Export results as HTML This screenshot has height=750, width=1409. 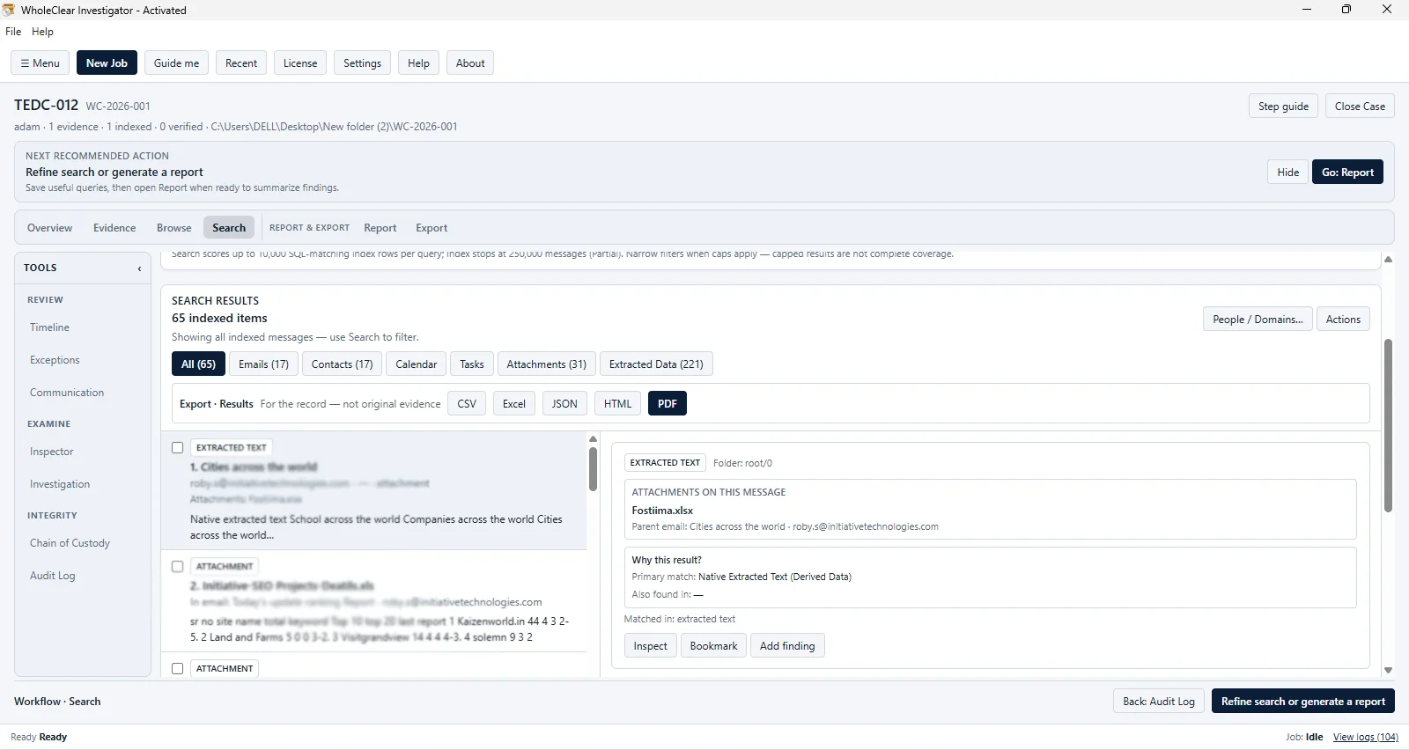[617, 404]
